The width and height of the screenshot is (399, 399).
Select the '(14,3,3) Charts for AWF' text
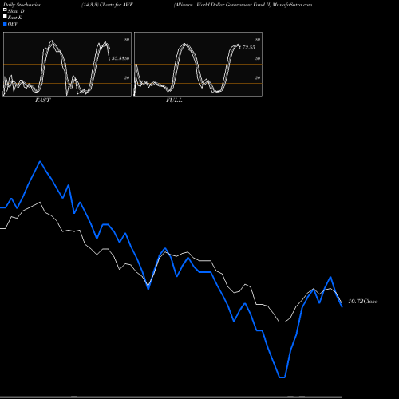coord(107,5)
